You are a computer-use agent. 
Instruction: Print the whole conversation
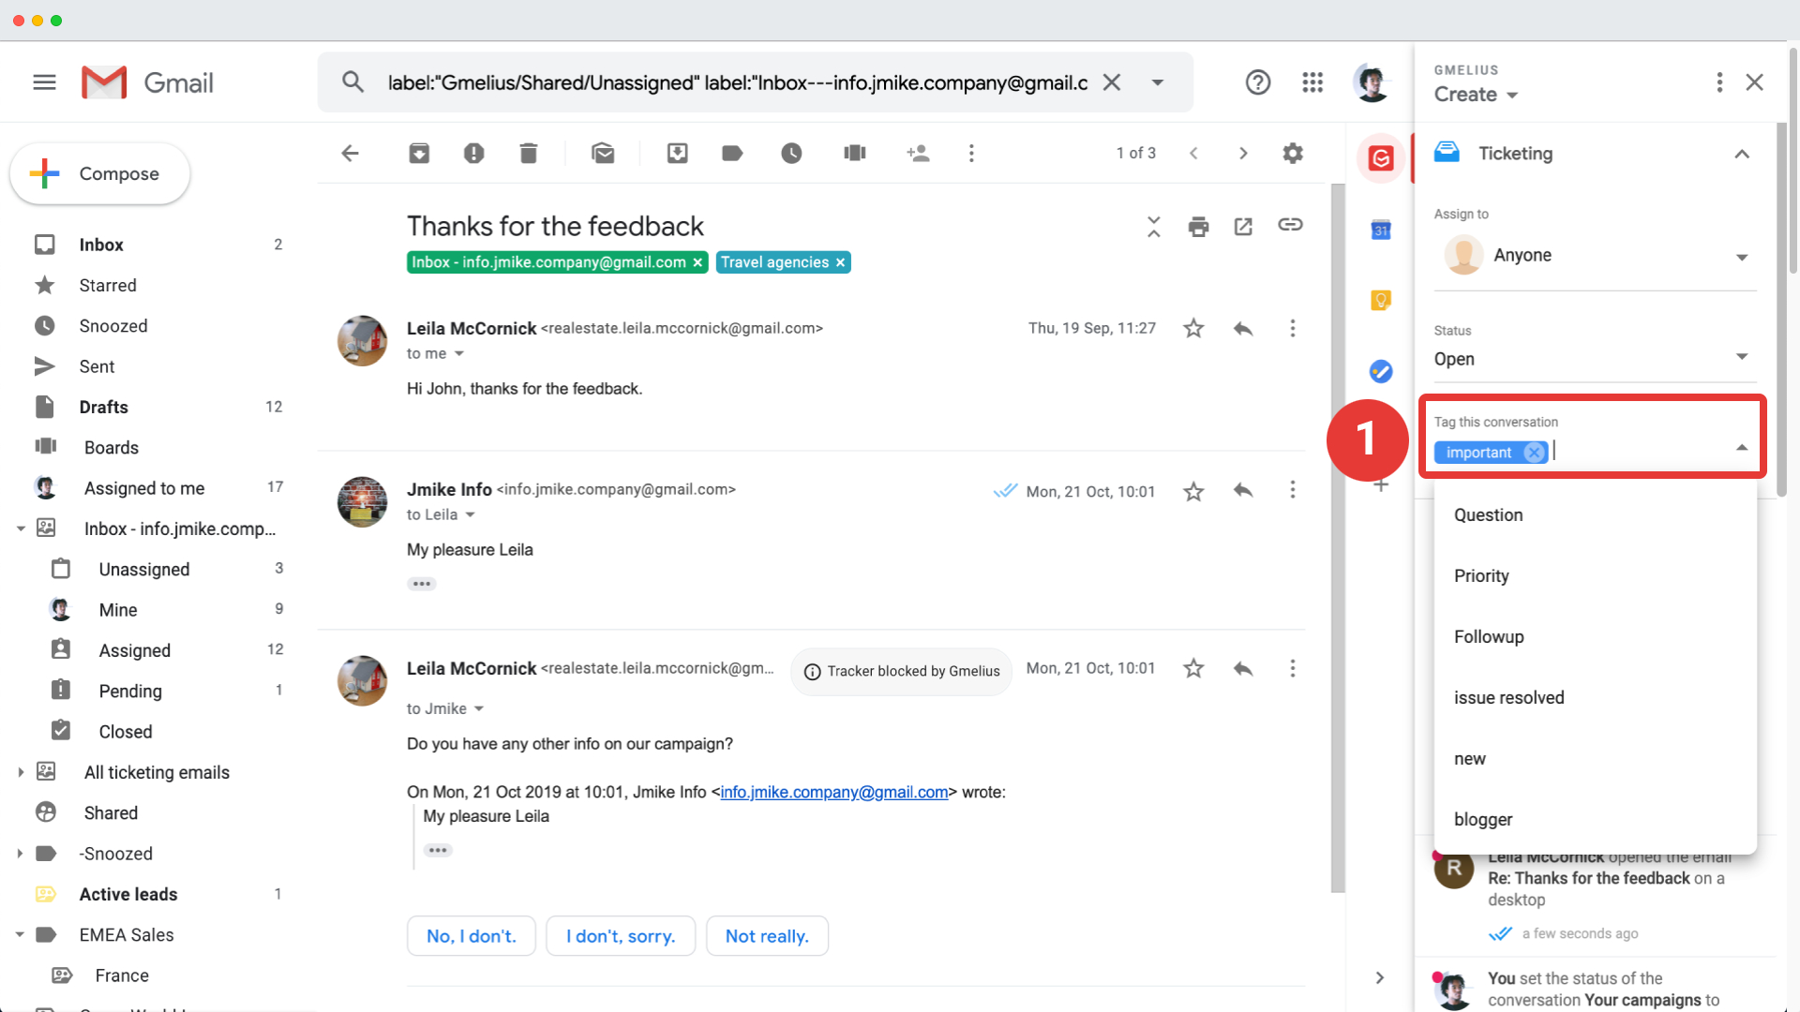1198,226
